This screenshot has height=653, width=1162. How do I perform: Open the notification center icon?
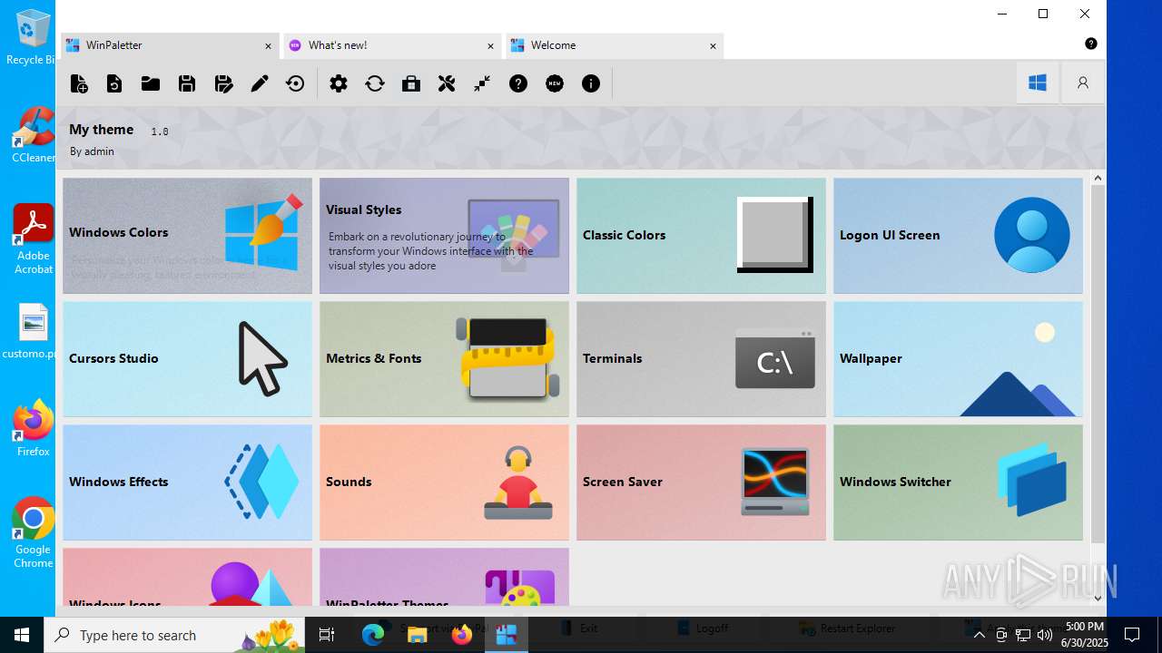click(x=1132, y=635)
